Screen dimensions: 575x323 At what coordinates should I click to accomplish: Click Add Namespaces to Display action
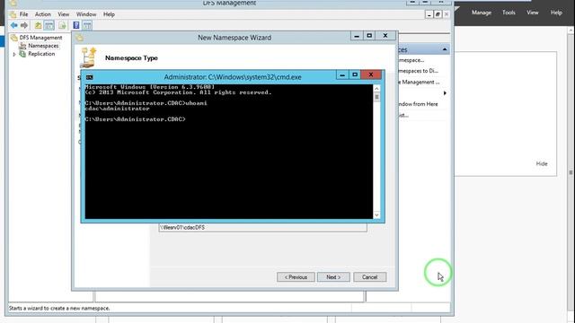418,71
